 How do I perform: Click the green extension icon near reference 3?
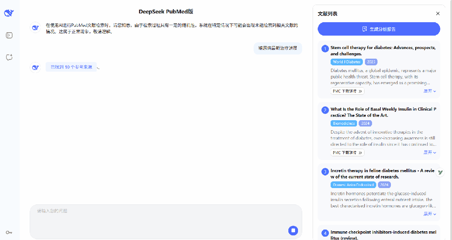(x=440, y=173)
